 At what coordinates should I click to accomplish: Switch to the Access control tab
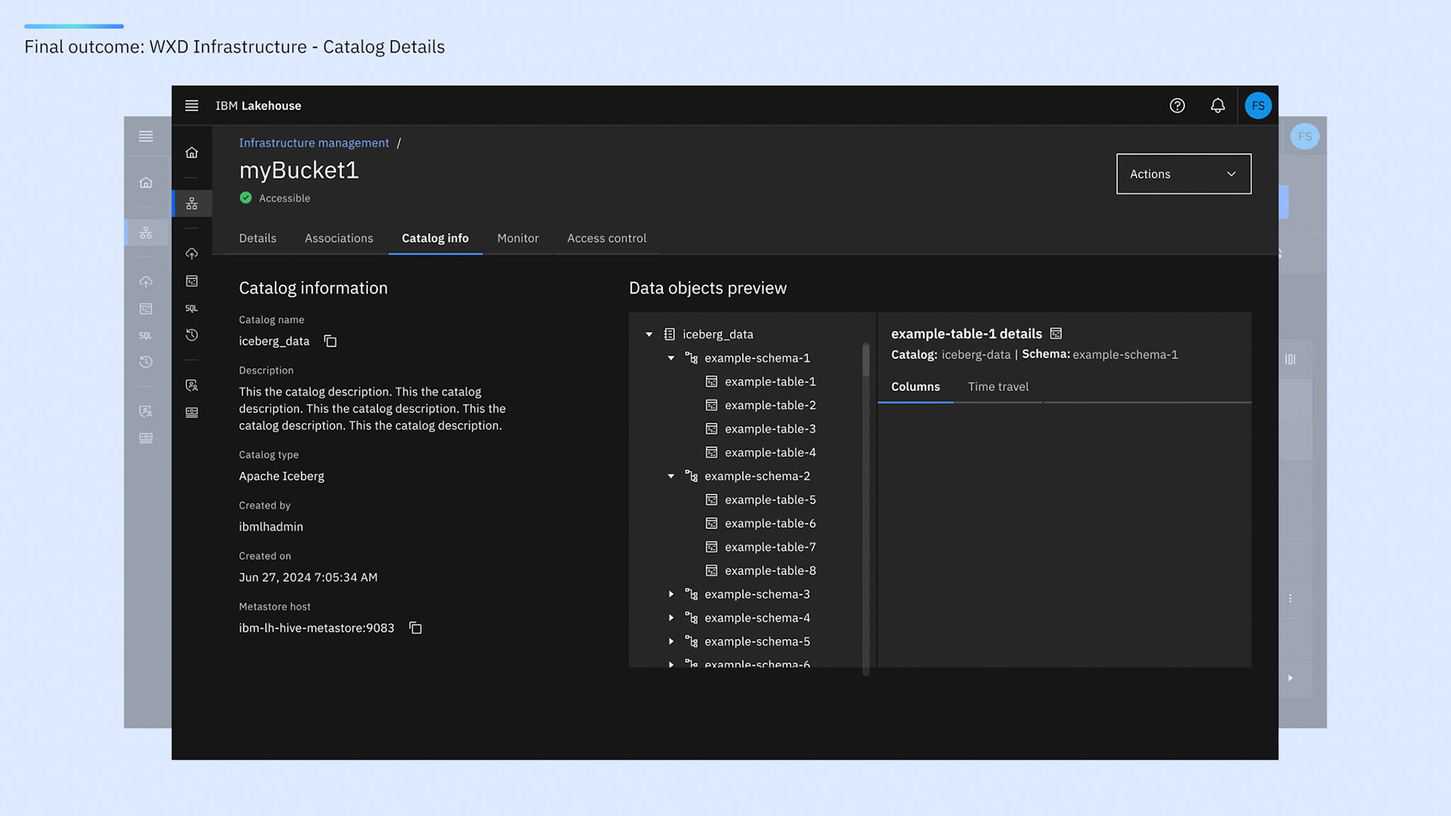pyautogui.click(x=606, y=238)
